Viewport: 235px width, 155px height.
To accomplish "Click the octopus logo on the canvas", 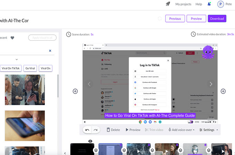I will click(x=208, y=52).
